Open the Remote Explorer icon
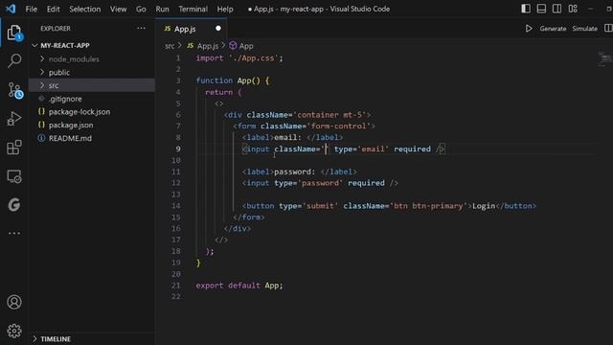Viewport: 613px width, 345px height. (14, 176)
